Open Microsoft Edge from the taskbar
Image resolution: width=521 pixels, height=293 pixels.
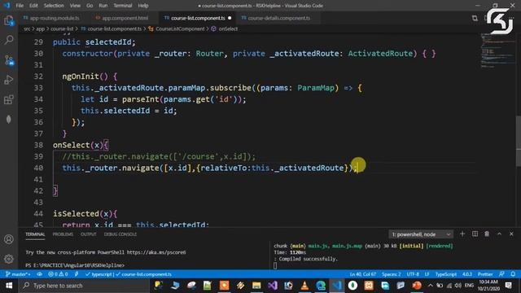321,286
